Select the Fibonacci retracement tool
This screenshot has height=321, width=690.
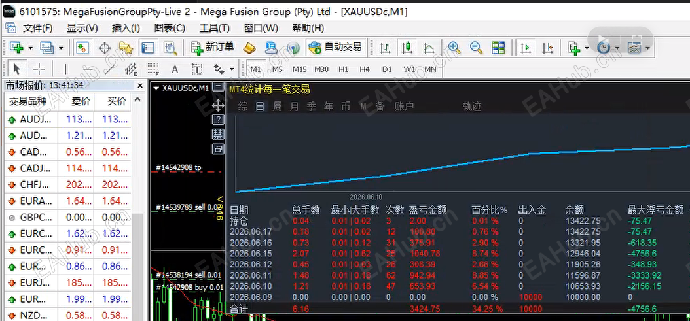click(x=153, y=69)
